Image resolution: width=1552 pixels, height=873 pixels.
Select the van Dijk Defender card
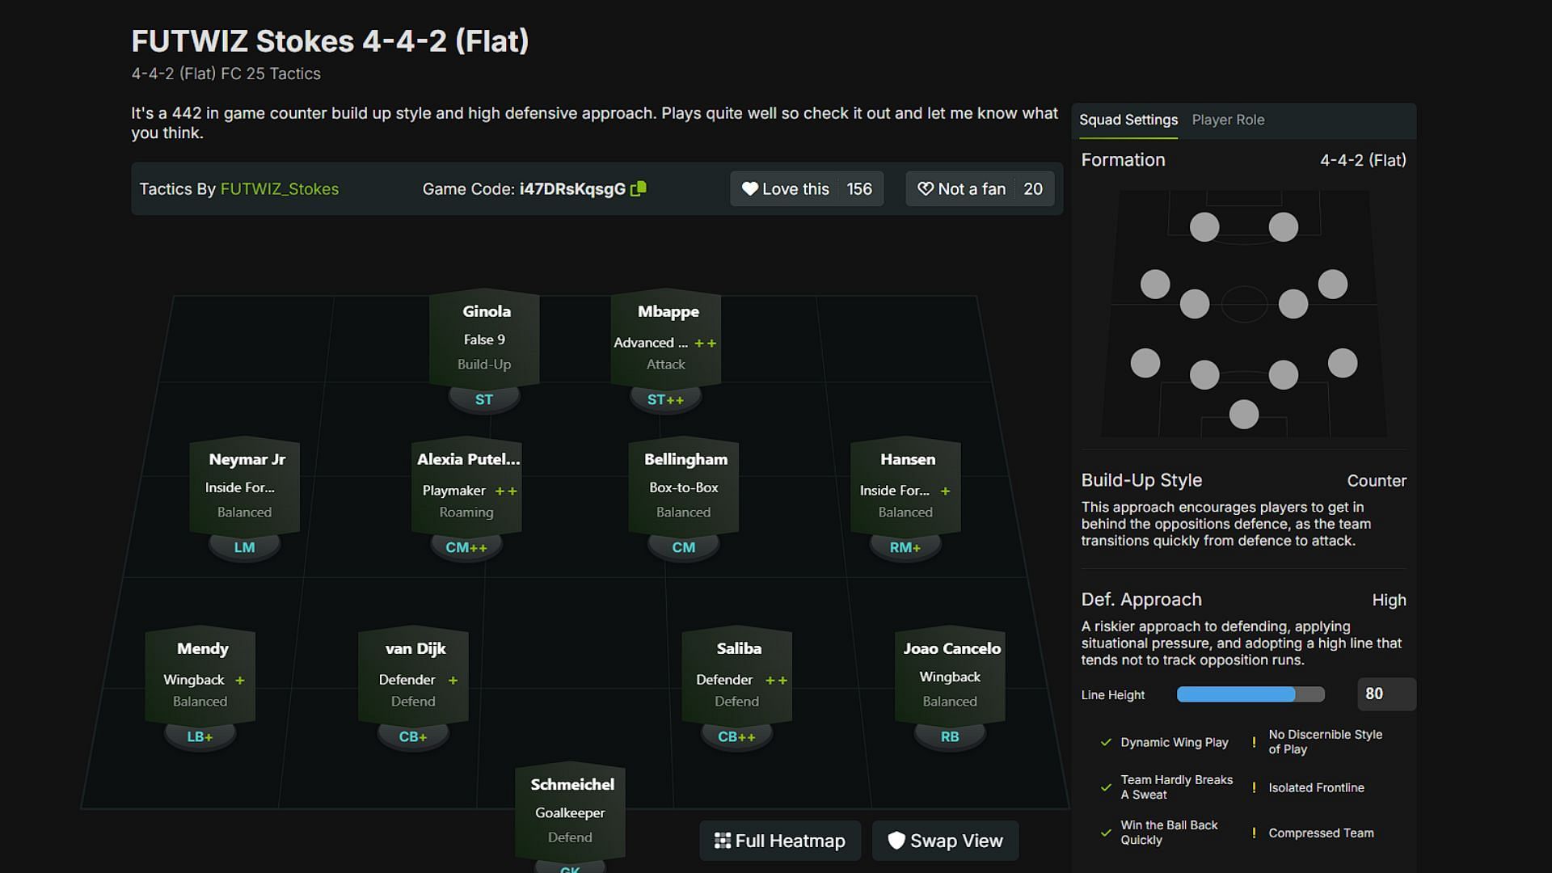413,675
